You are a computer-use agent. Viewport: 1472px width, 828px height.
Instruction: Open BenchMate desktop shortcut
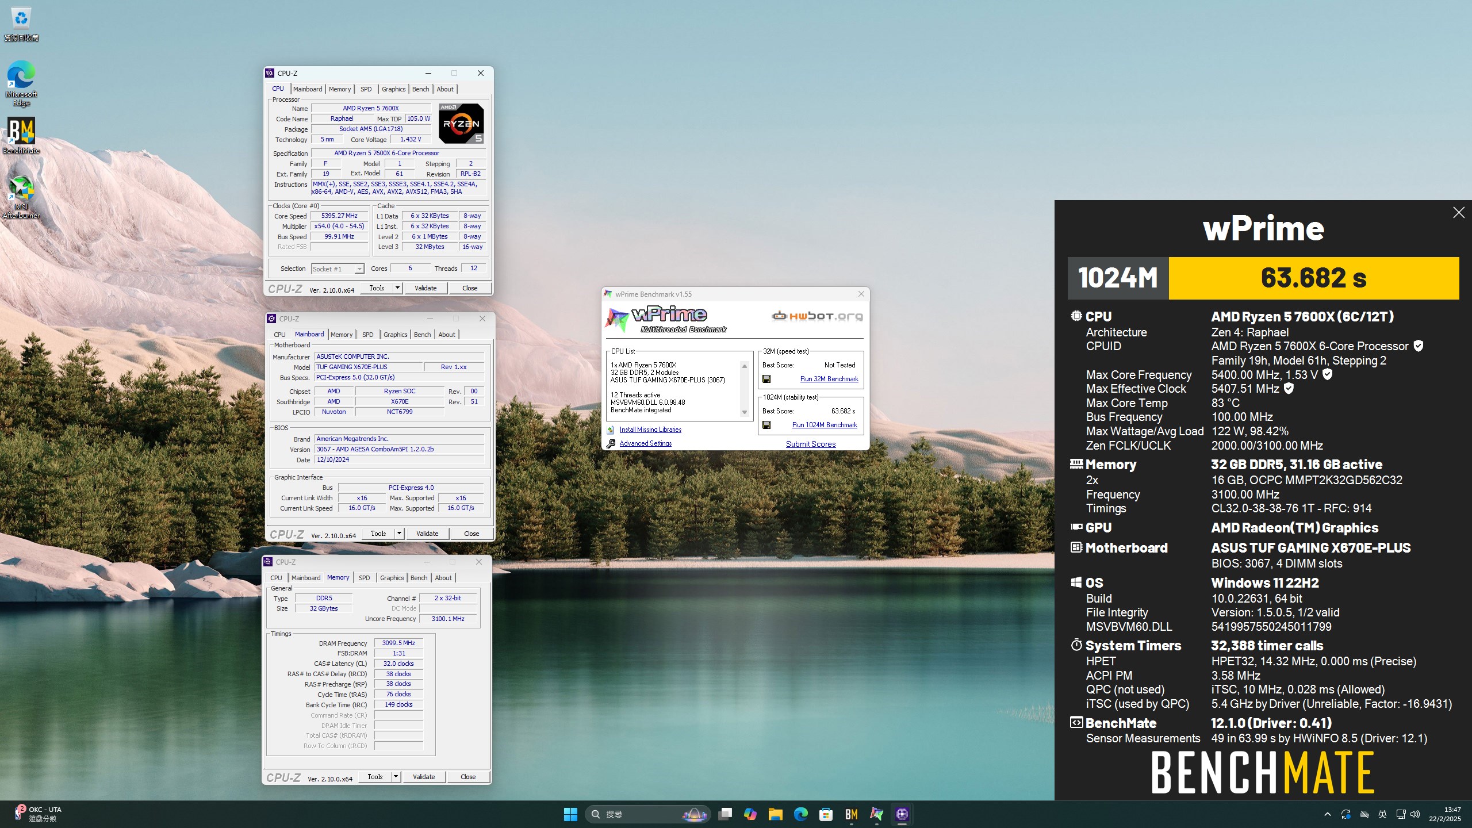click(x=21, y=136)
